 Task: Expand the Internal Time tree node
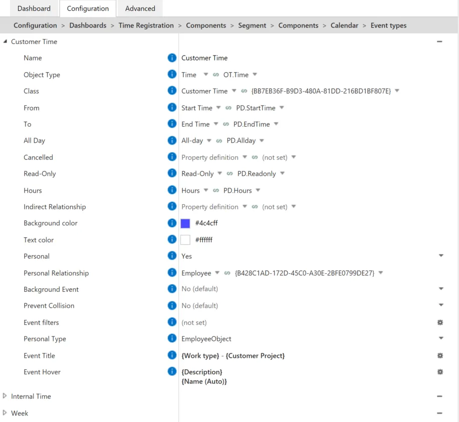(5, 396)
